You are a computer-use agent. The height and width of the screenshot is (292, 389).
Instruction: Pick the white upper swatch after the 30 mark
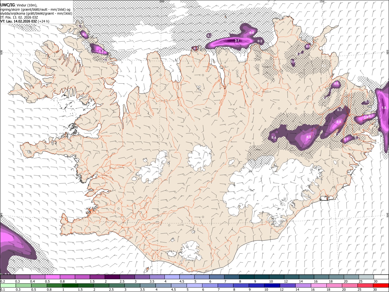tap(381, 277)
